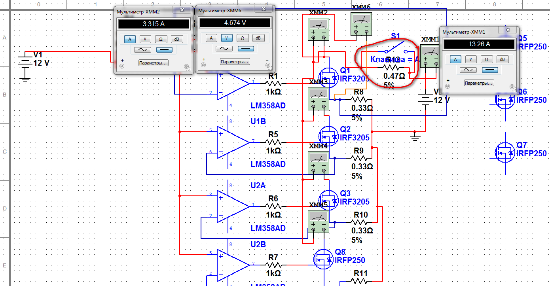Close the Multimeter-XMM6 window

pos(264,10)
